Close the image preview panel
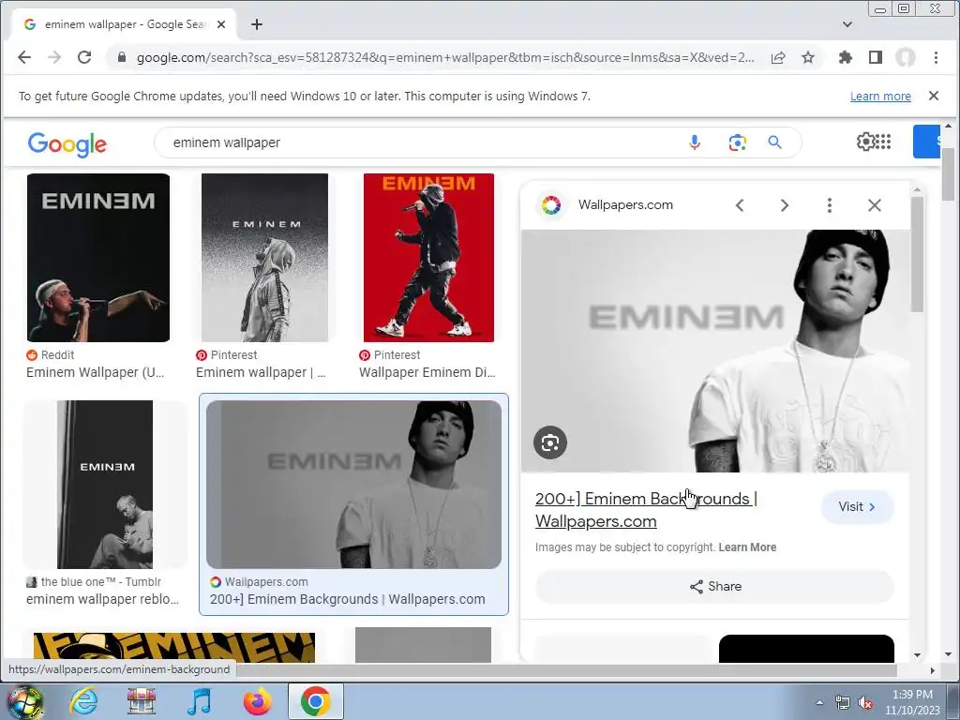Screen dimensions: 960x720 [x=875, y=205]
